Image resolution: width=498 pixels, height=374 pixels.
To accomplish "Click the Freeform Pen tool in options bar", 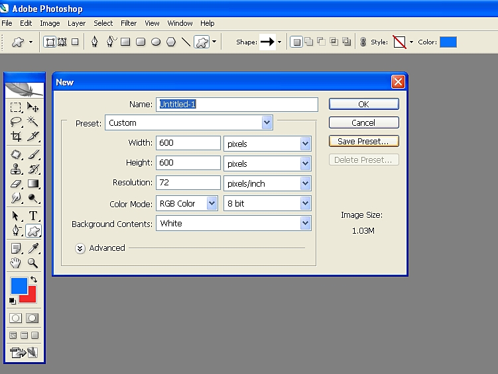I will pos(110,42).
